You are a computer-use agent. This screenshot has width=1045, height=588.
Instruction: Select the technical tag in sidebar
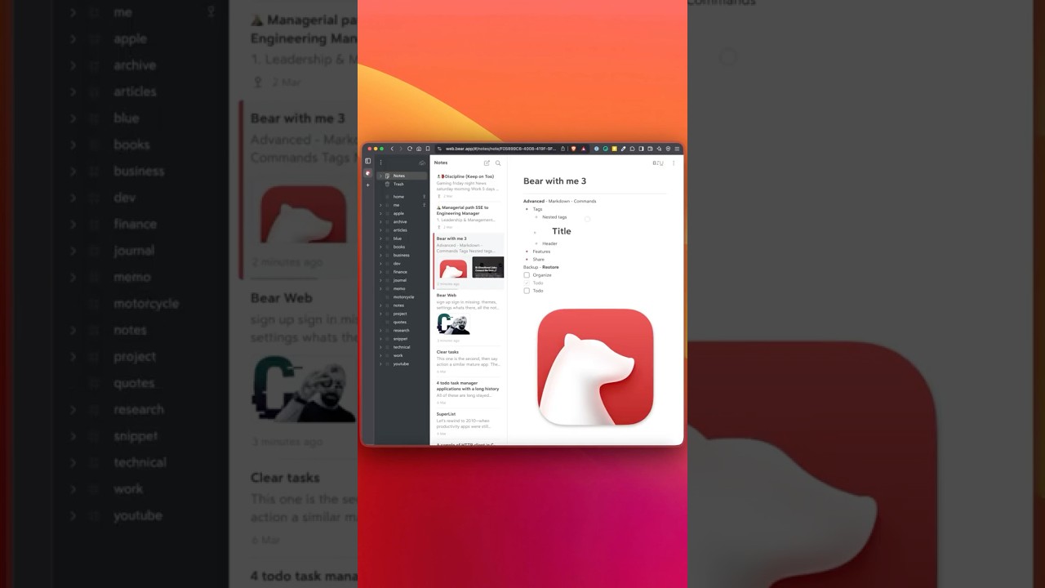pos(402,347)
